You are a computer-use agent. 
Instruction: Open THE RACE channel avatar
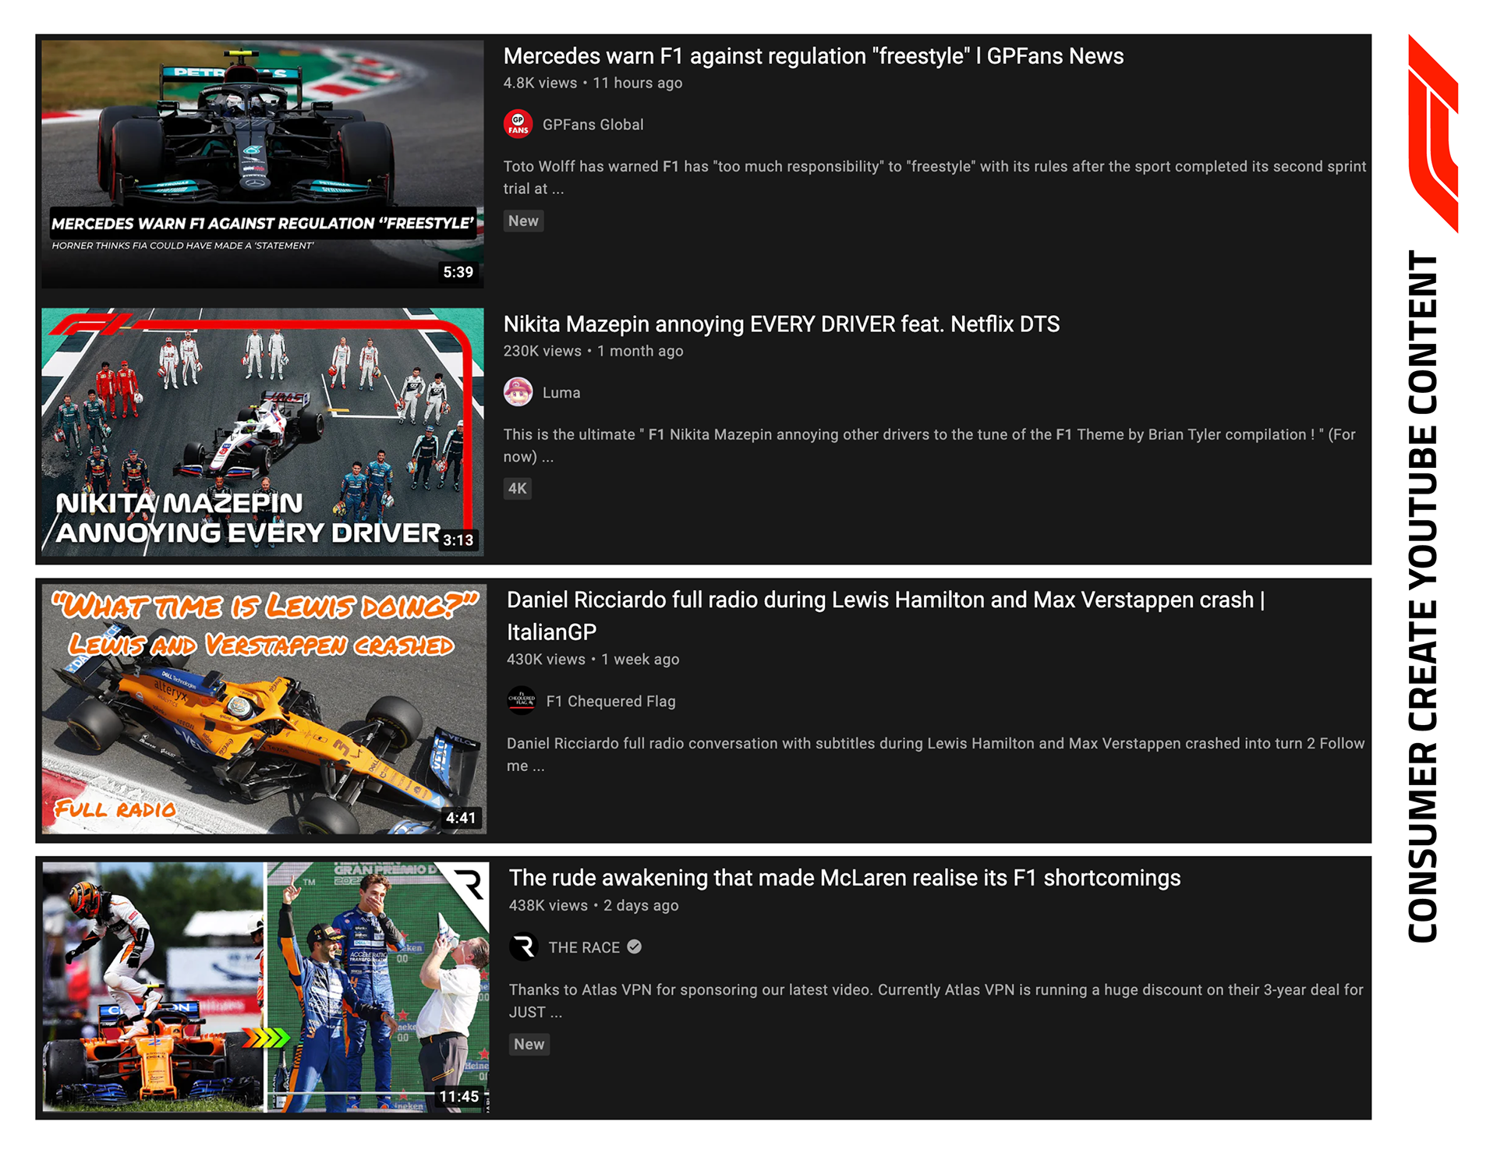click(x=524, y=946)
